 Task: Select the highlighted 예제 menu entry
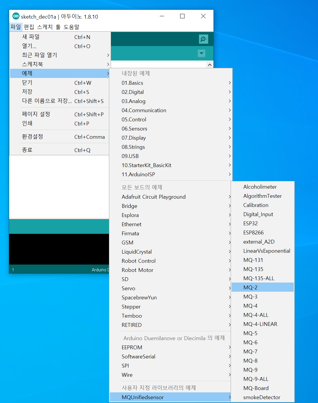60,74
